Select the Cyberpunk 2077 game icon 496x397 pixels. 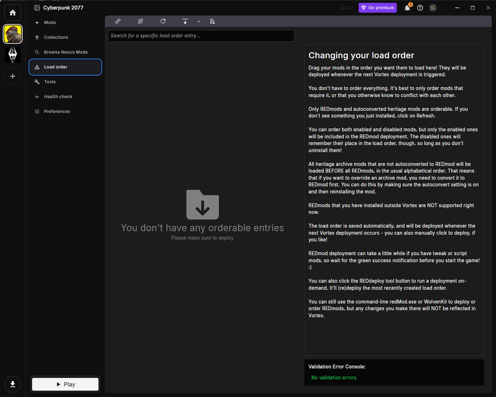coord(13,34)
